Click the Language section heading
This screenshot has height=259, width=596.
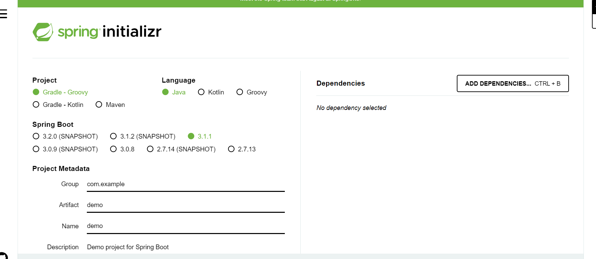[178, 80]
